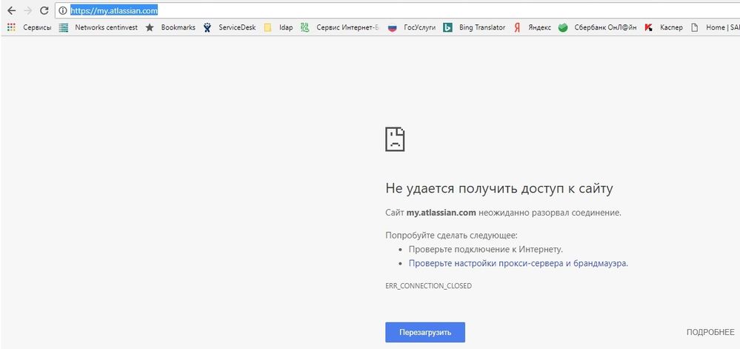Open the ServiceDesk bookmark label
740x349 pixels.
click(237, 27)
